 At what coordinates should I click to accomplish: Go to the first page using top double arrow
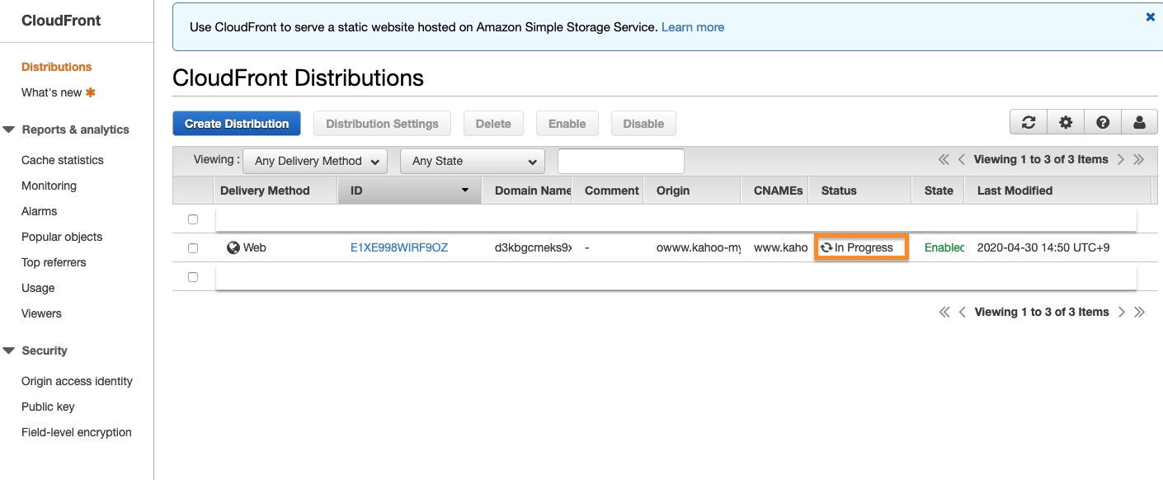[x=944, y=160]
